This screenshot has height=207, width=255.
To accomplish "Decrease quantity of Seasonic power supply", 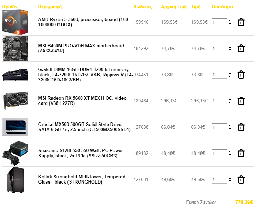I will click(x=230, y=155).
